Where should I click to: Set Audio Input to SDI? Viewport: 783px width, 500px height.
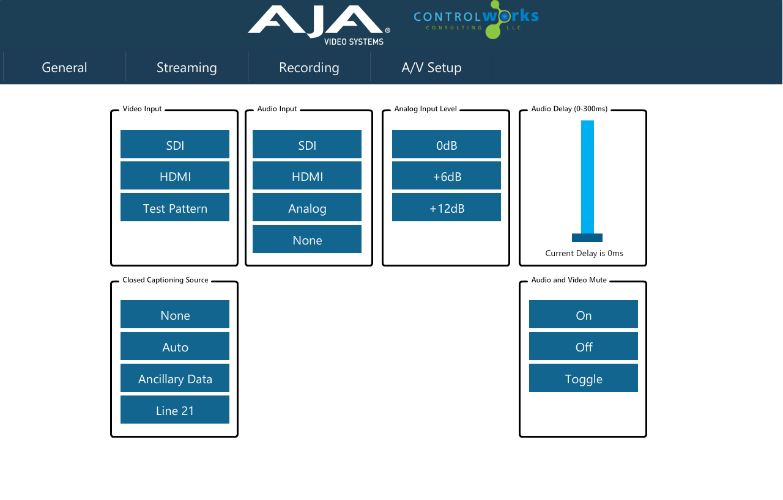[x=307, y=144]
